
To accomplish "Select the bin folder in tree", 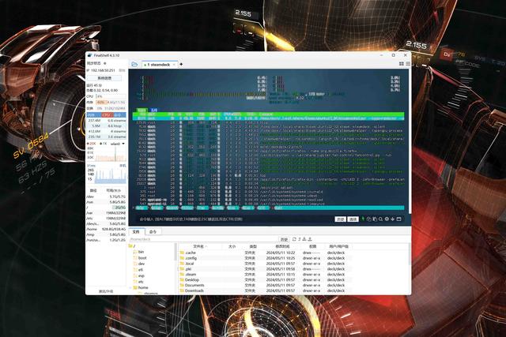I will pos(141,252).
